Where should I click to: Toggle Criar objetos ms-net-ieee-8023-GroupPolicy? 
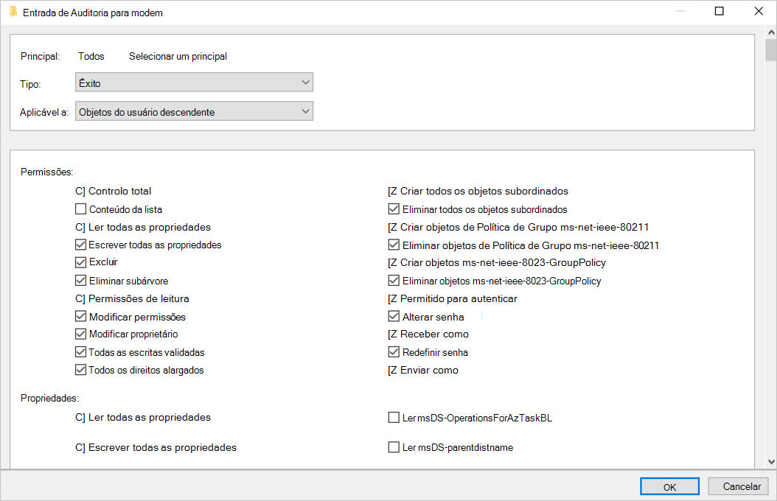tap(392, 262)
